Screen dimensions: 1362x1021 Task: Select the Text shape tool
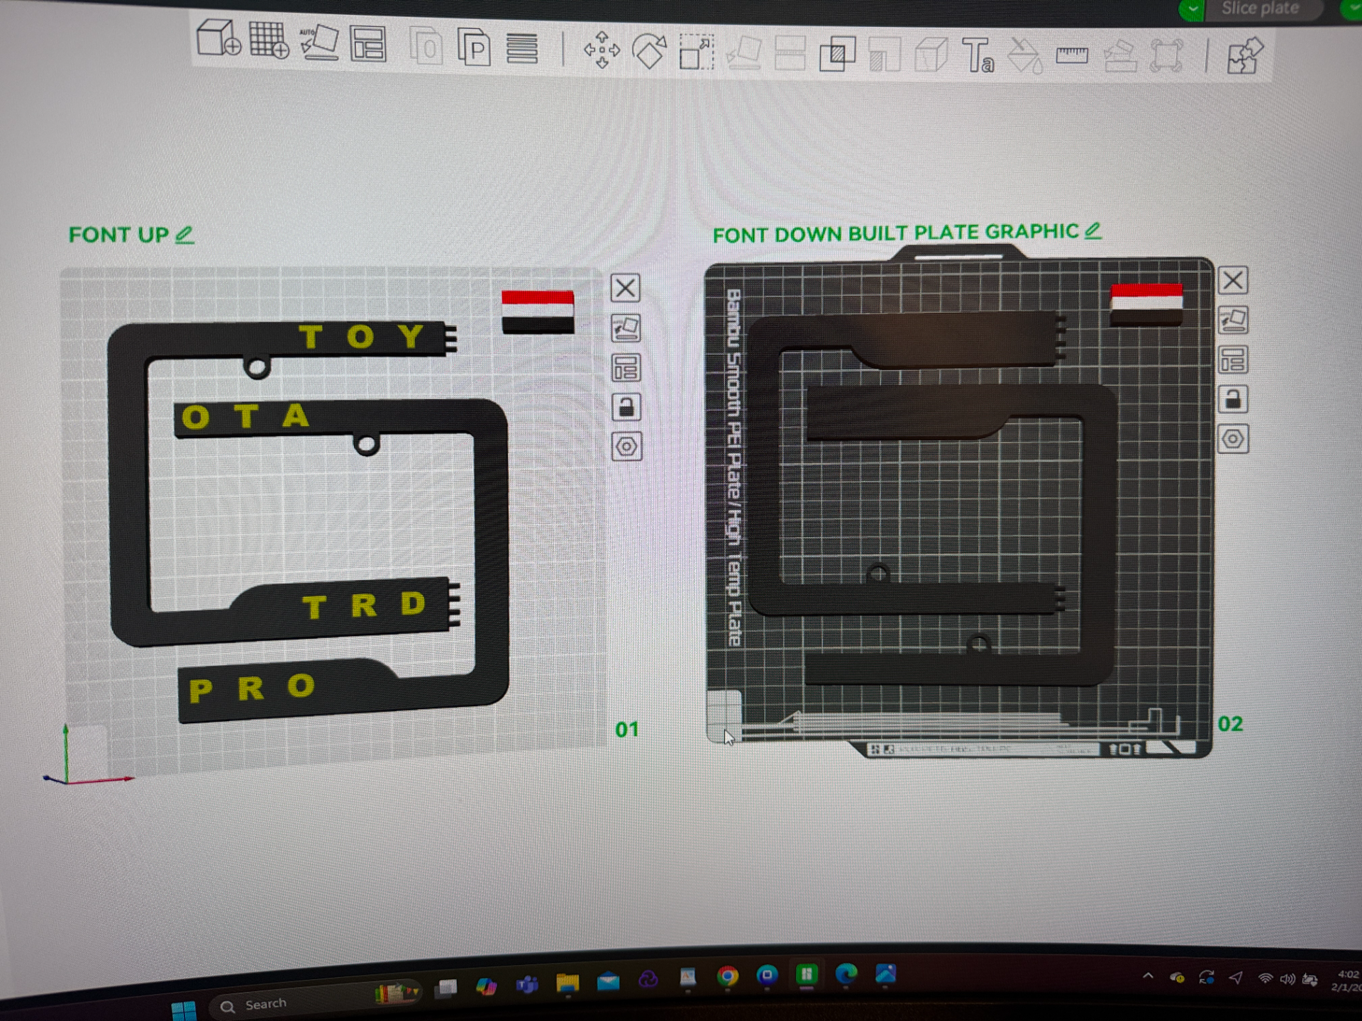tap(978, 55)
